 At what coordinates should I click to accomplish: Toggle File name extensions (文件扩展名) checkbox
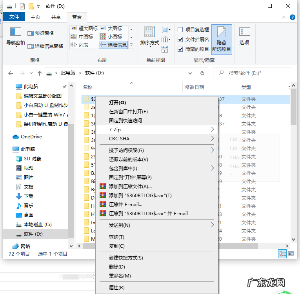click(193, 40)
